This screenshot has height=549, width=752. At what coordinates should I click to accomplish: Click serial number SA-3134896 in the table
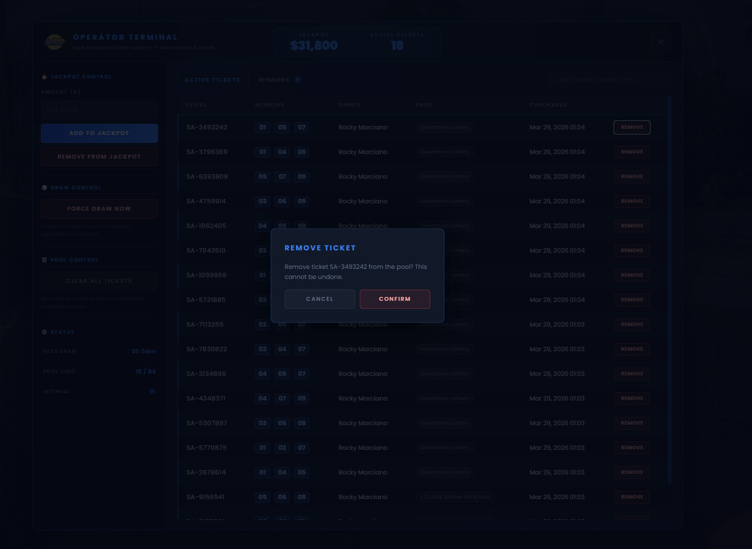pyautogui.click(x=206, y=374)
